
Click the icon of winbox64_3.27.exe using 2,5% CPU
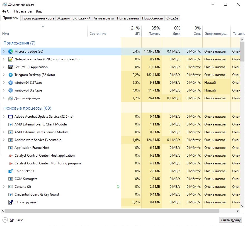[x=11, y=83]
